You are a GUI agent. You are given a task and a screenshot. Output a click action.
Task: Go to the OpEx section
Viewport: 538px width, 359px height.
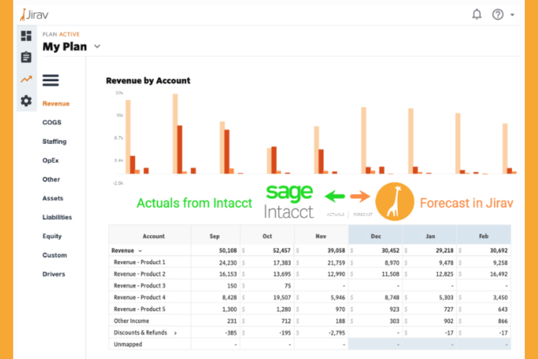(51, 161)
